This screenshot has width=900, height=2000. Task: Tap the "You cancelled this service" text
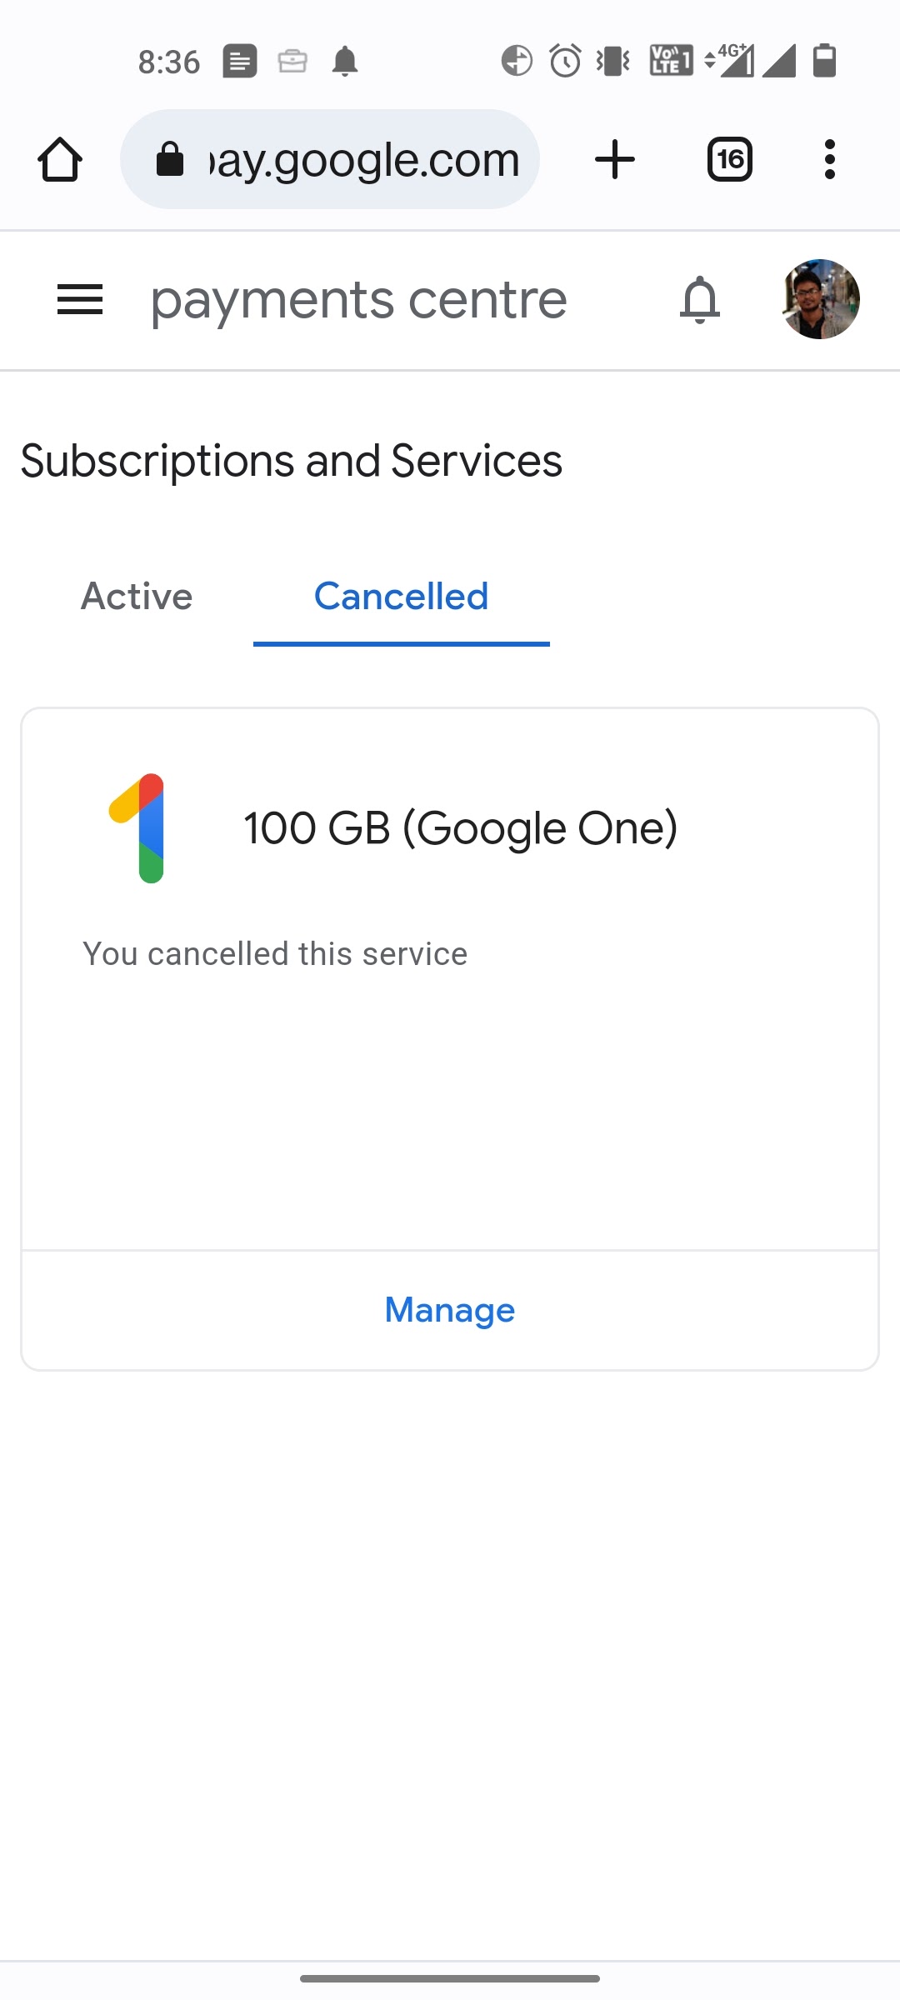click(275, 954)
